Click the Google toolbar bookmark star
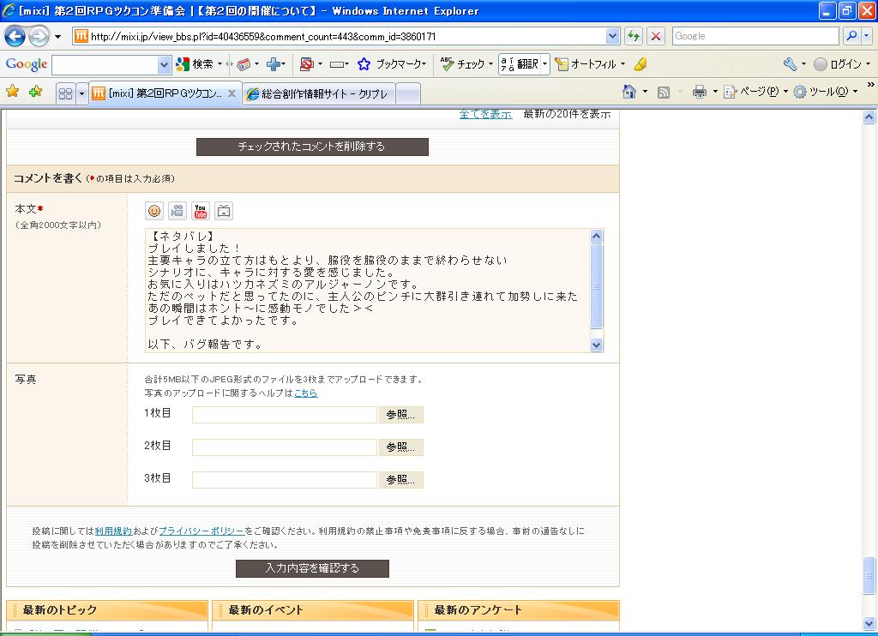 coord(364,64)
